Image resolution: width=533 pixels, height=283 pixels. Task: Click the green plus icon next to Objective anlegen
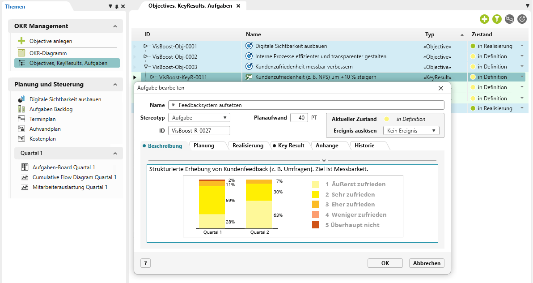pyautogui.click(x=21, y=41)
